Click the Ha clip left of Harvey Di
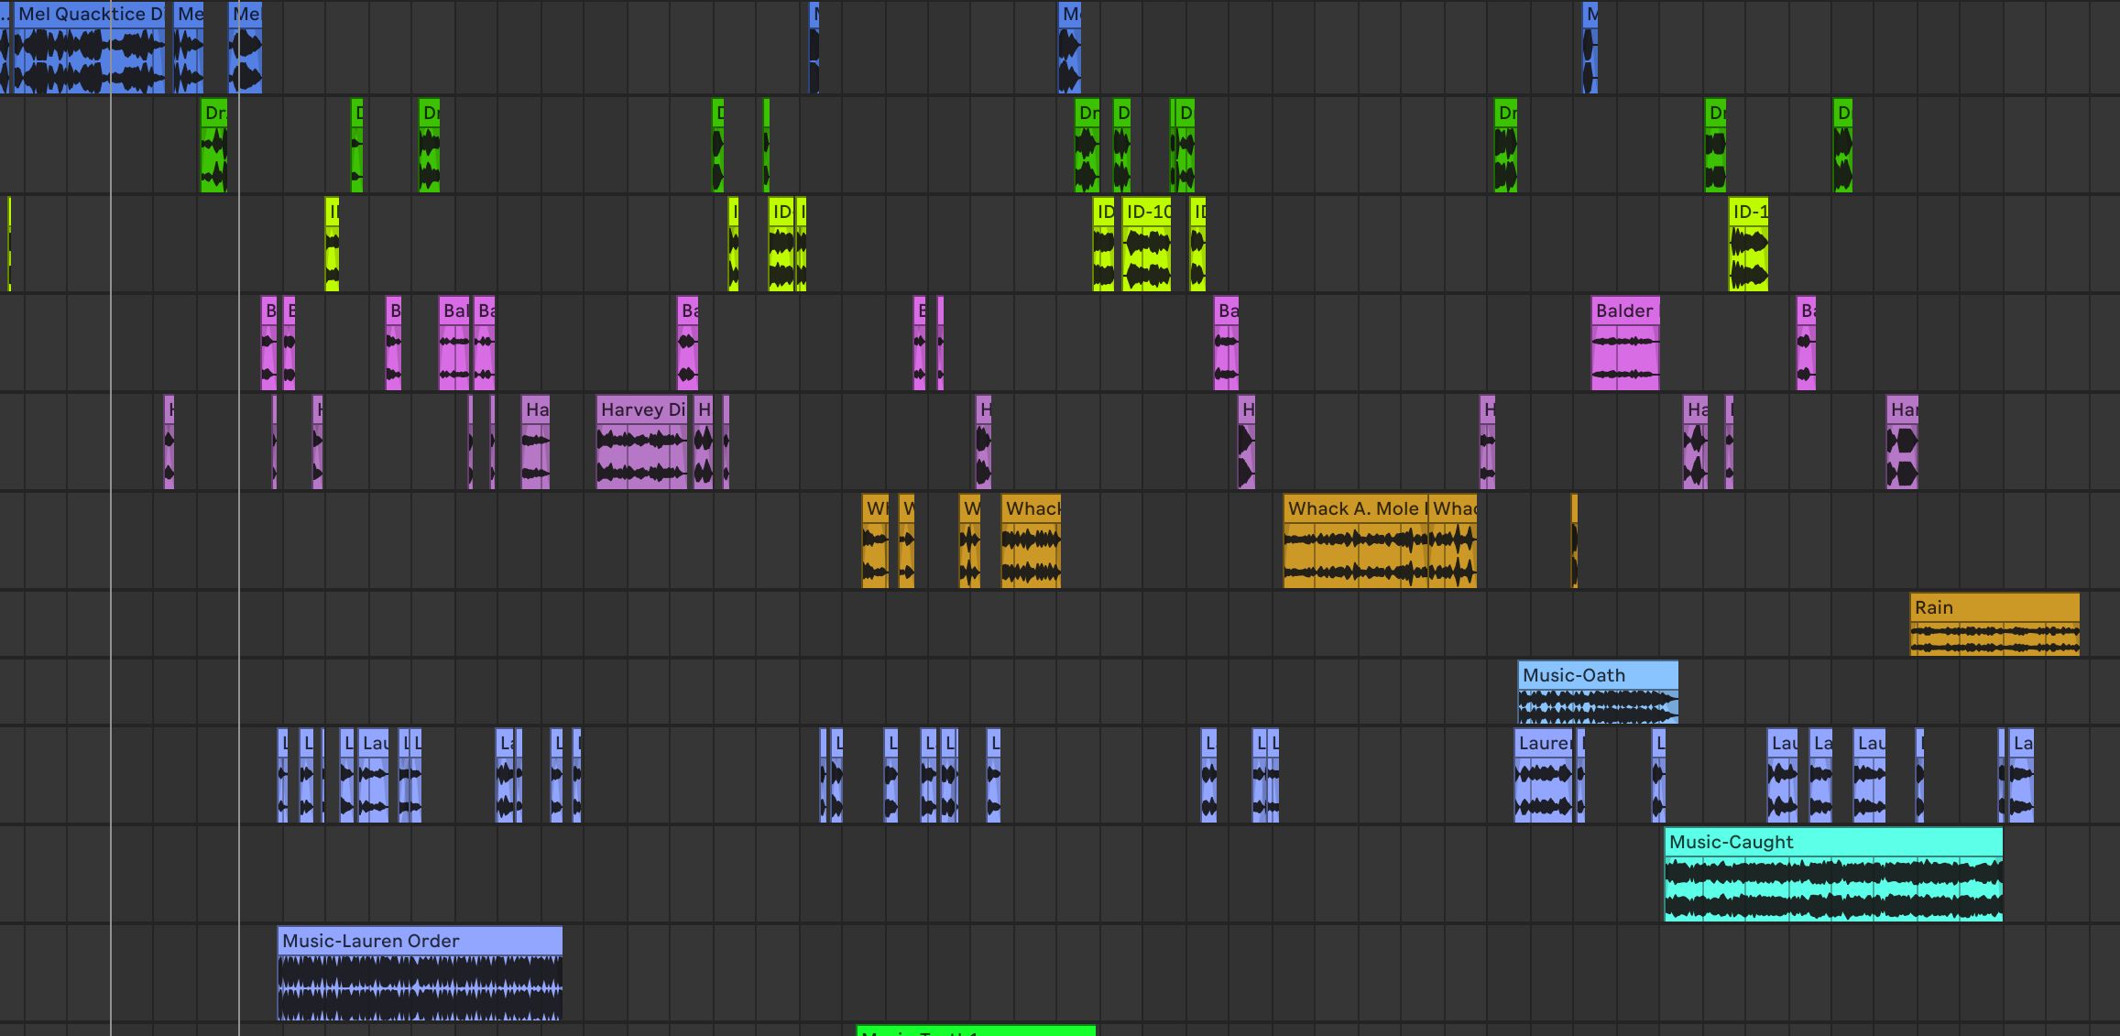The height and width of the screenshot is (1036, 2120). click(x=535, y=443)
